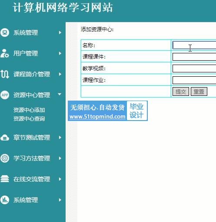
Task: Expand the 用户管理 arrow
Action: pyautogui.click(x=60, y=53)
